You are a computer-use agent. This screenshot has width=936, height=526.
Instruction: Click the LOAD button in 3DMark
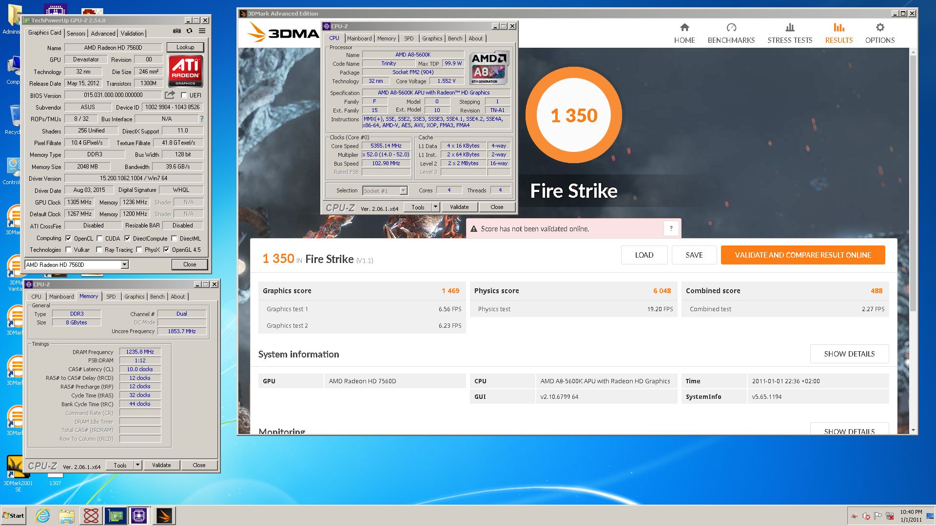coord(644,255)
